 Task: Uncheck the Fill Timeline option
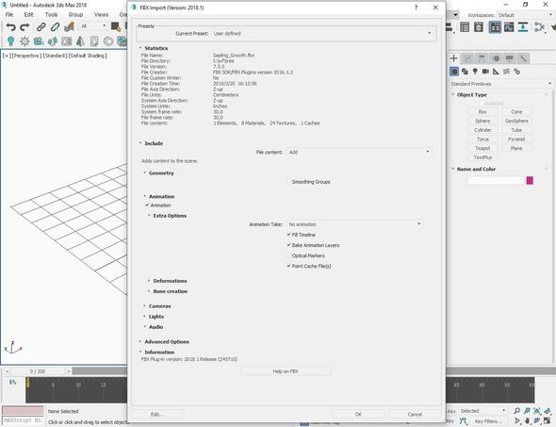(x=289, y=235)
